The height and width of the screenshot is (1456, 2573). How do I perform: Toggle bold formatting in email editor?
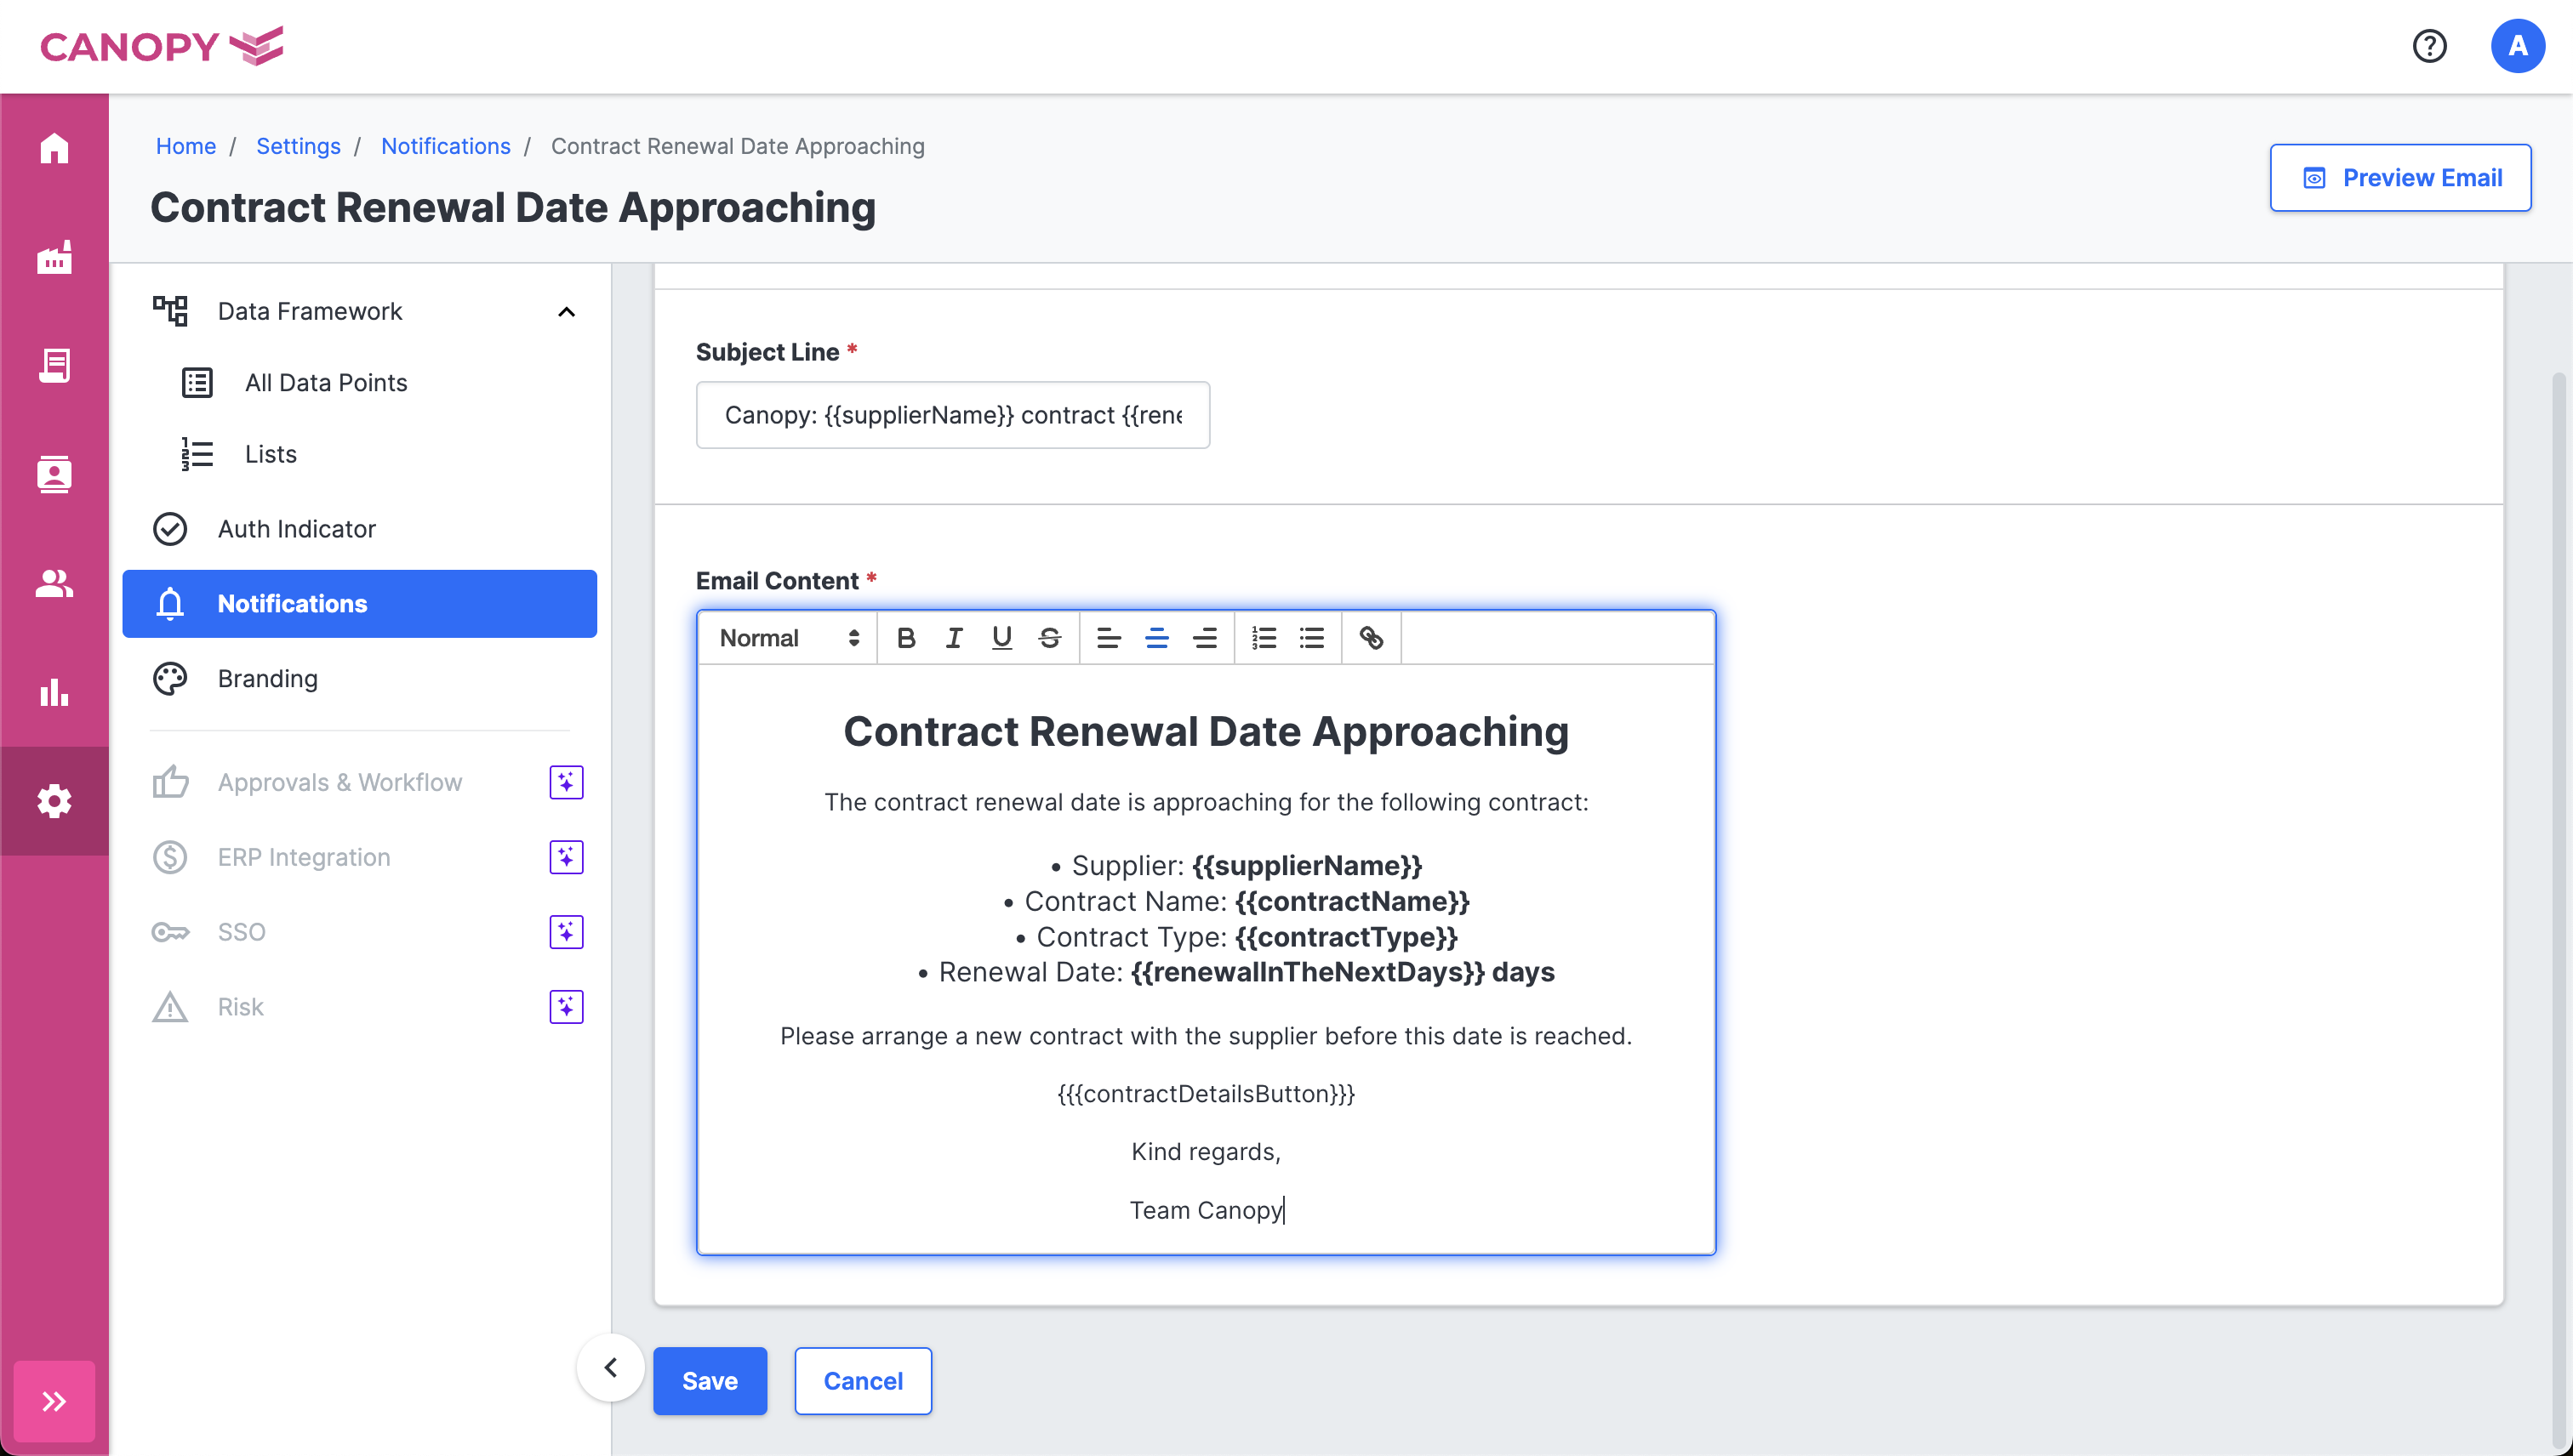coord(906,638)
